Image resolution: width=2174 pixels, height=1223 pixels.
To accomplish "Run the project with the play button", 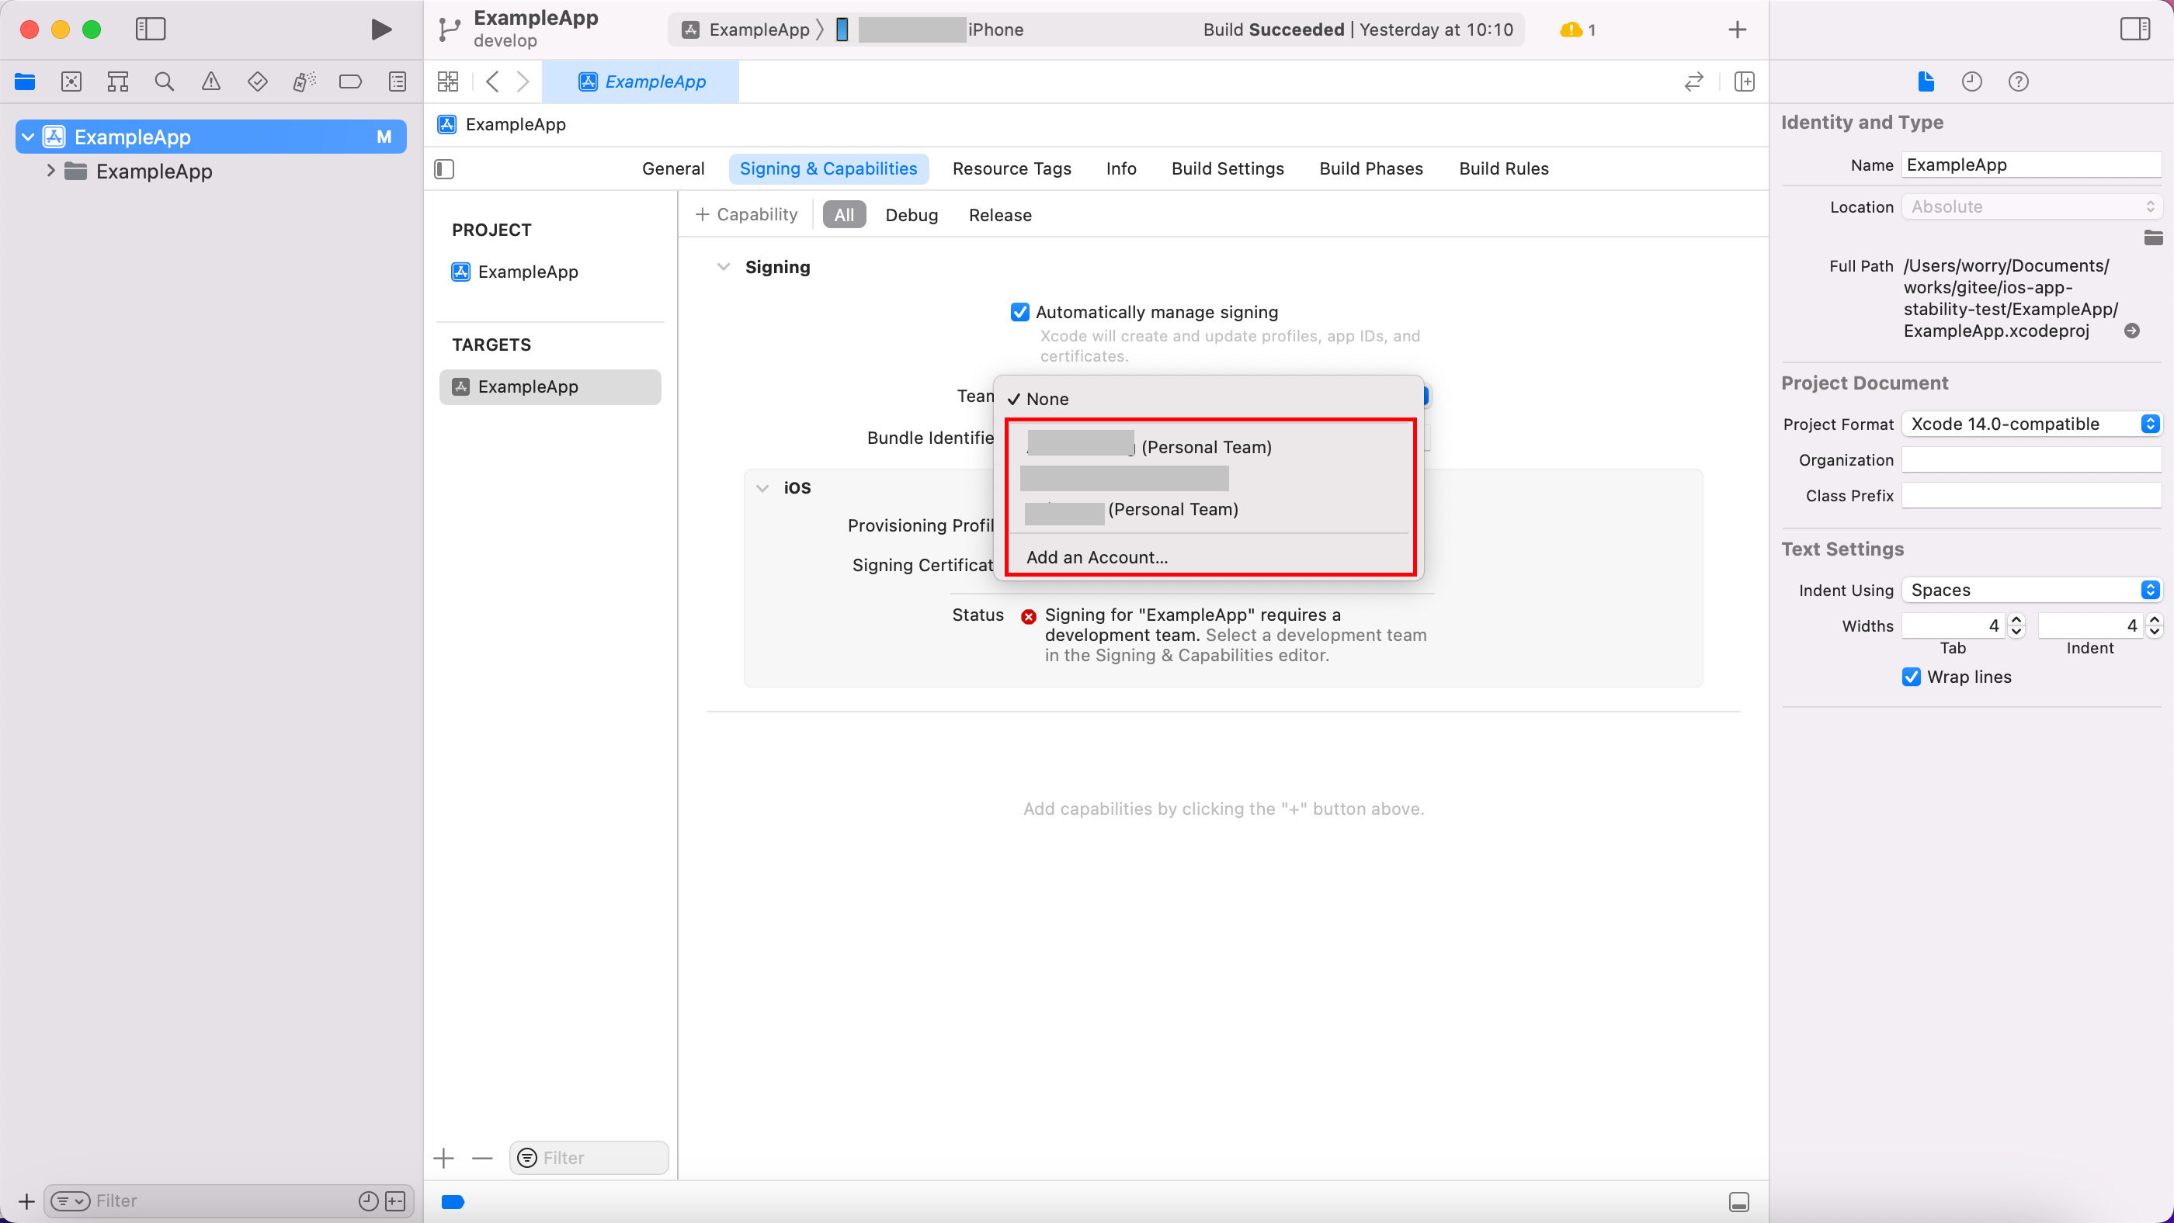I will click(380, 29).
